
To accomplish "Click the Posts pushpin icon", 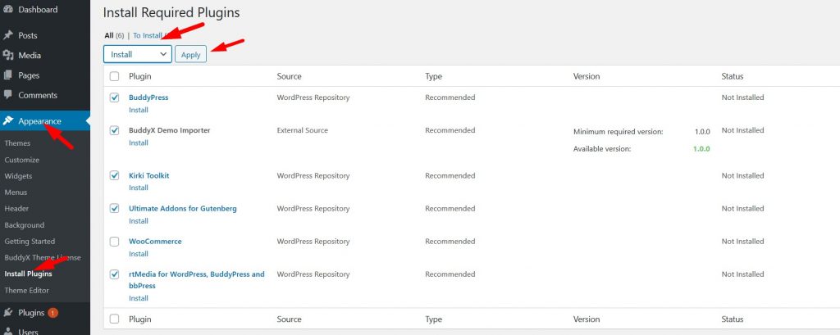I will (8, 35).
